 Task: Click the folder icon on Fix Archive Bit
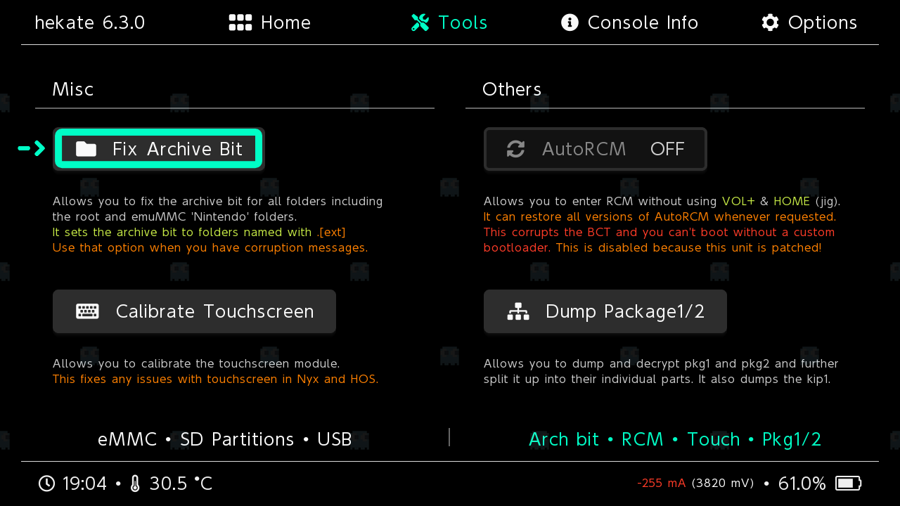pyautogui.click(x=86, y=149)
